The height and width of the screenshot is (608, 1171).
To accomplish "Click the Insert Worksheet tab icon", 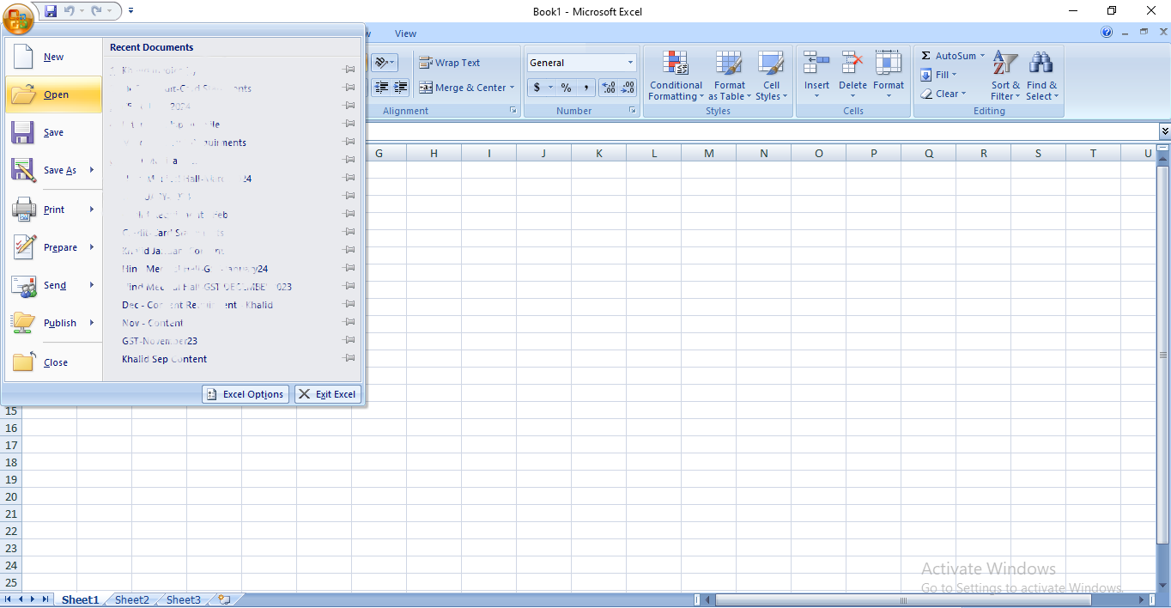I will pyautogui.click(x=224, y=599).
